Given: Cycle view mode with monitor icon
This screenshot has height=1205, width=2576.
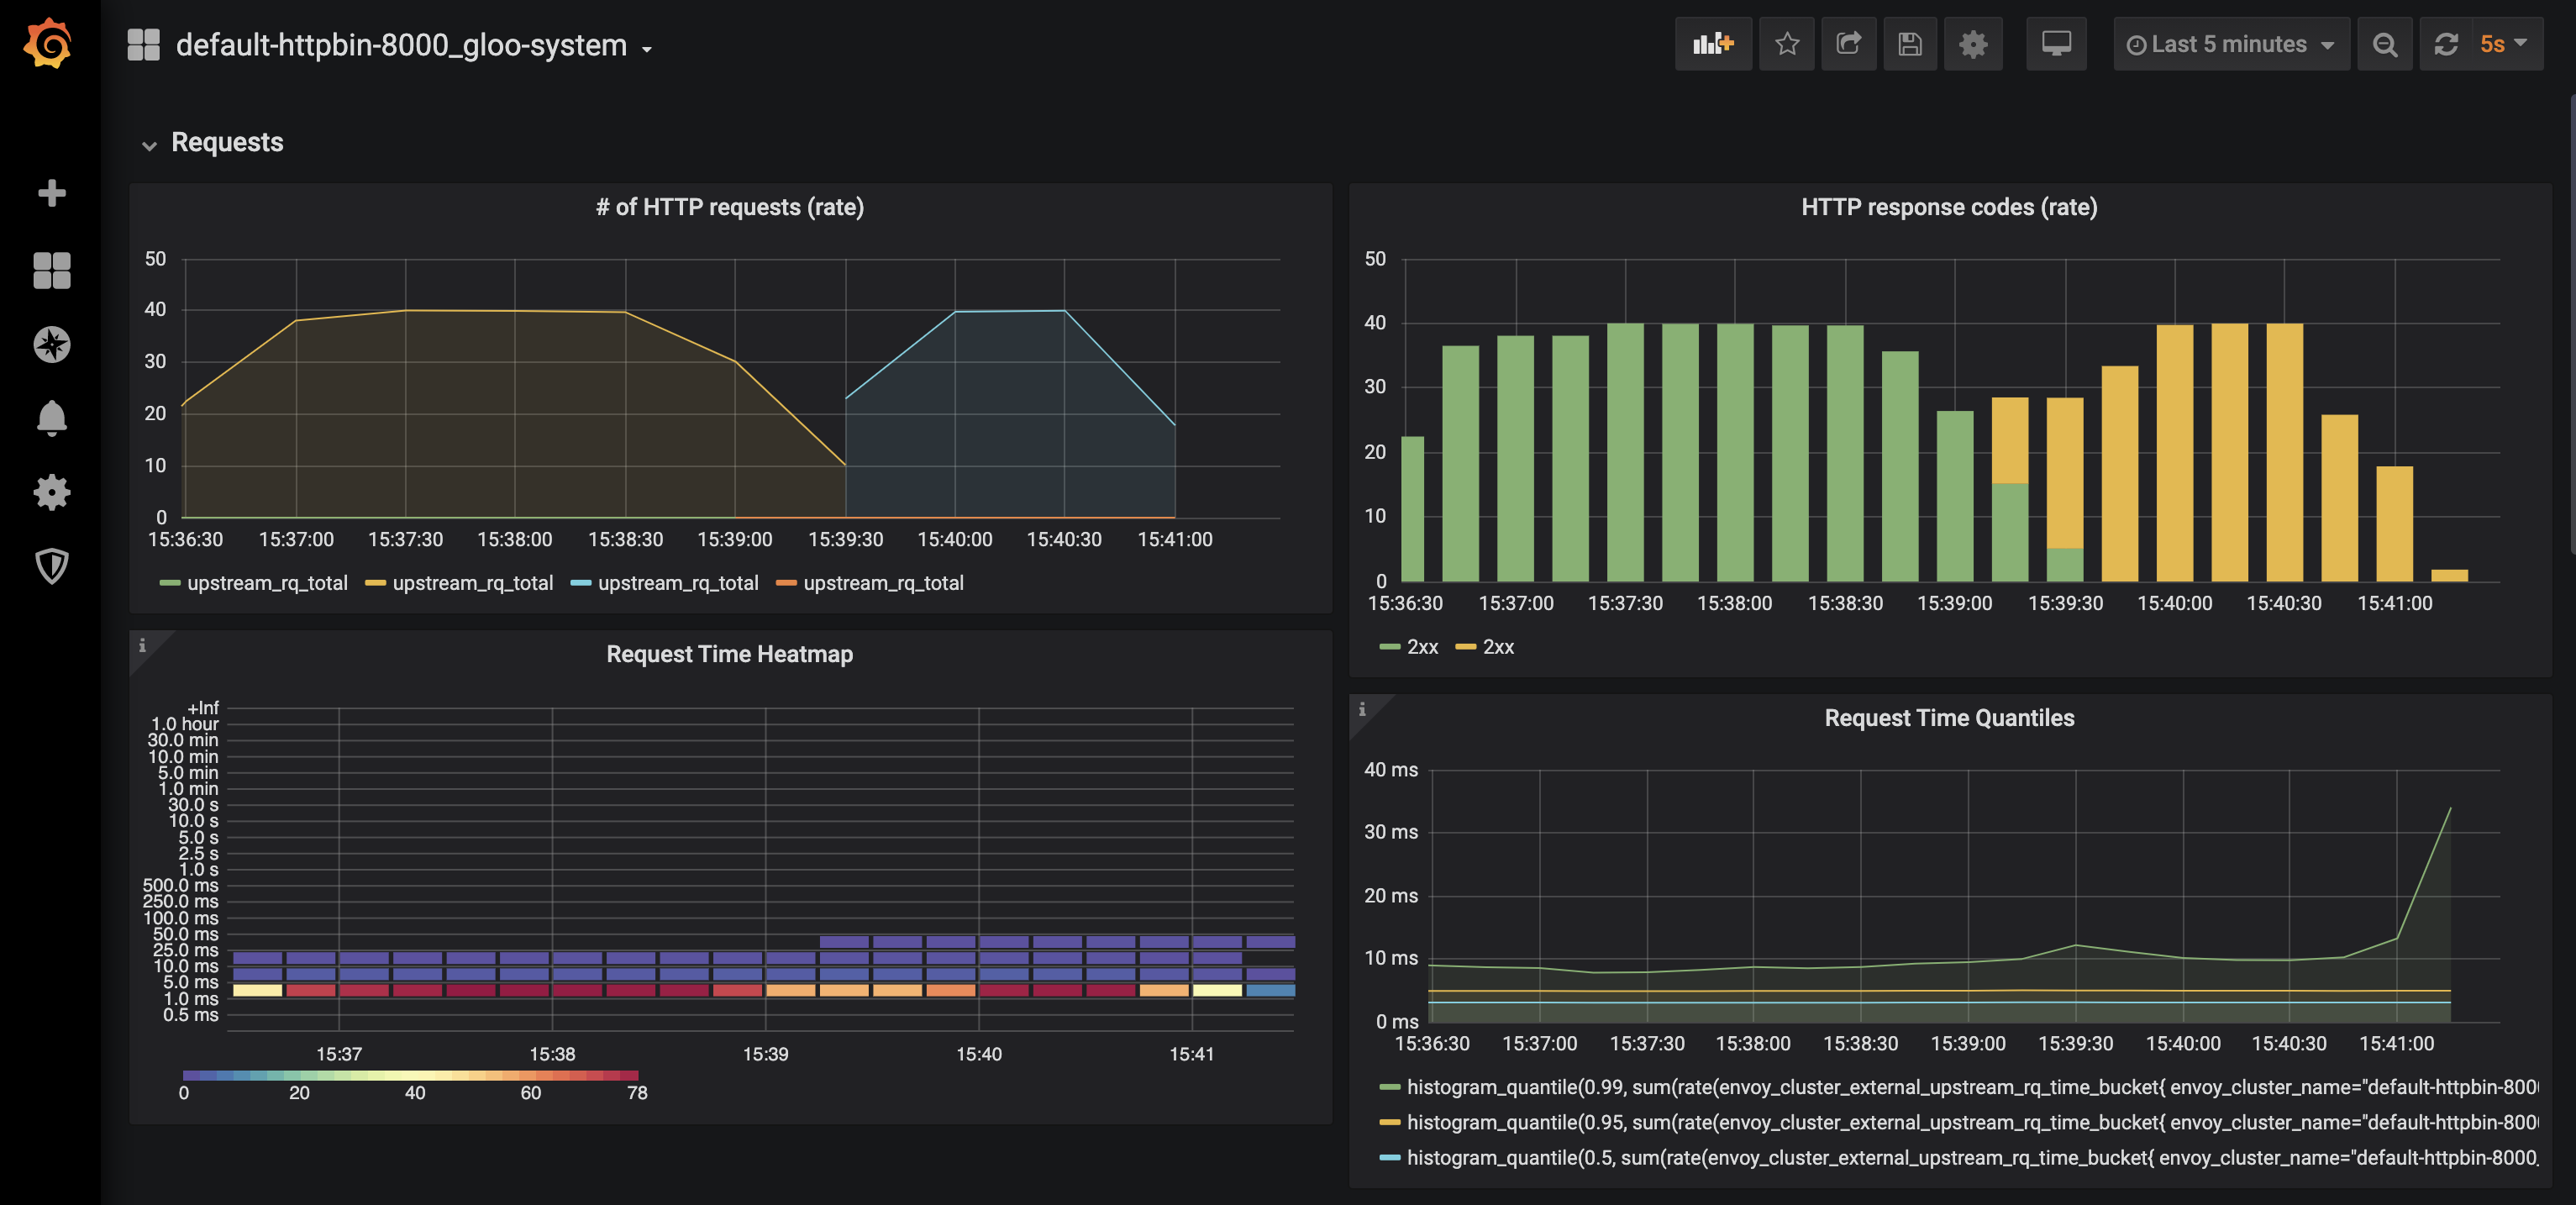Looking at the screenshot, I should coord(2056,44).
